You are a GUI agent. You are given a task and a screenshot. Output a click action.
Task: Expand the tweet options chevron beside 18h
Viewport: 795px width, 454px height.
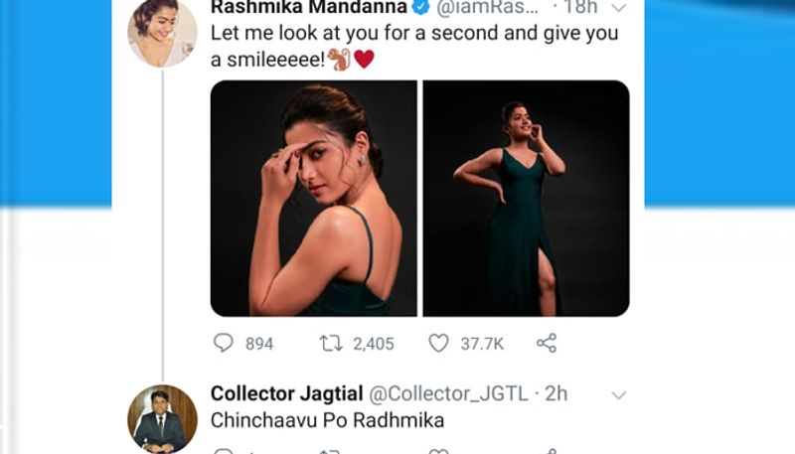(618, 8)
